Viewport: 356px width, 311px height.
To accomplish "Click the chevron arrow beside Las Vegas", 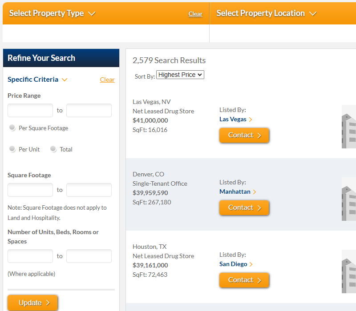I will click(251, 120).
